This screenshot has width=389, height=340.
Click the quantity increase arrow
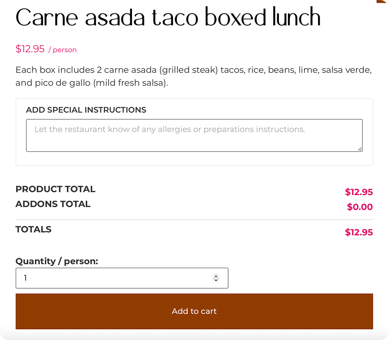[x=216, y=276]
